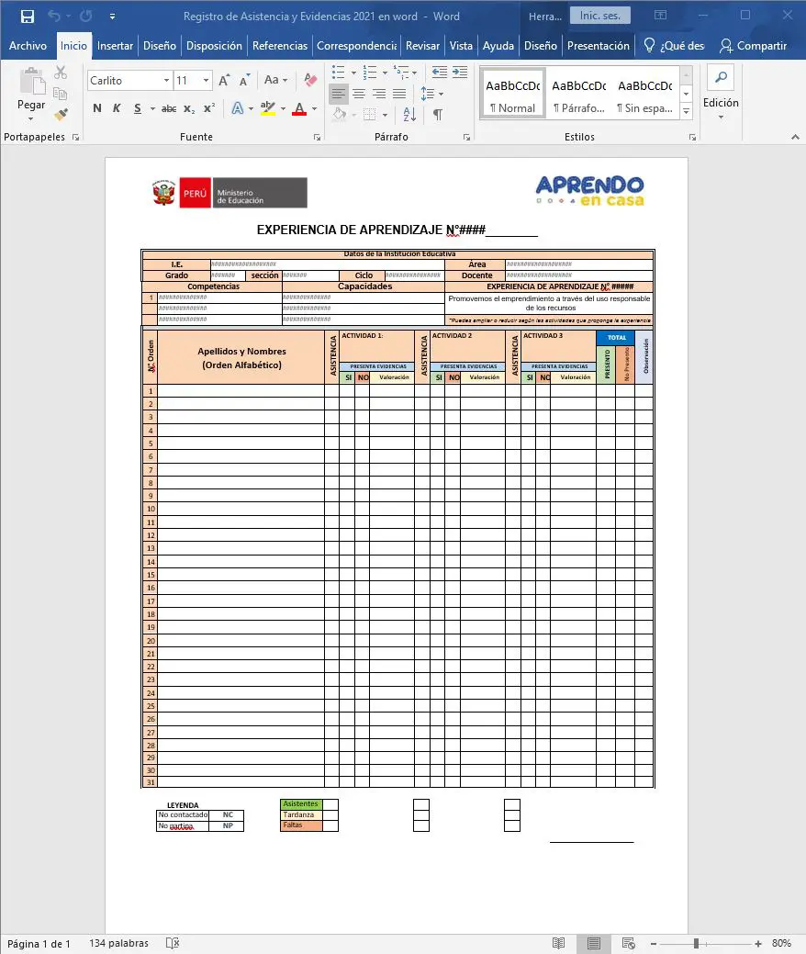The width and height of the screenshot is (806, 954).
Task: Show paragraph marks with the pilcrow icon
Action: point(438,115)
